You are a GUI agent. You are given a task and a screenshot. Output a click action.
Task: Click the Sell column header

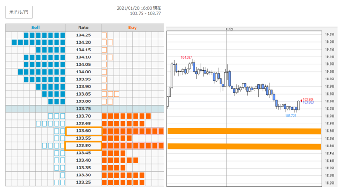(x=35, y=28)
